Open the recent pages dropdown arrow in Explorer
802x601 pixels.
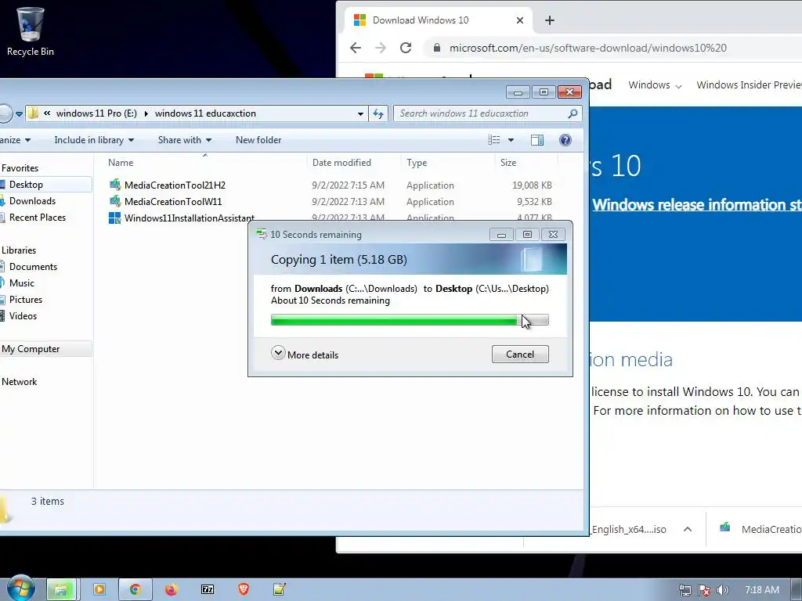19,113
